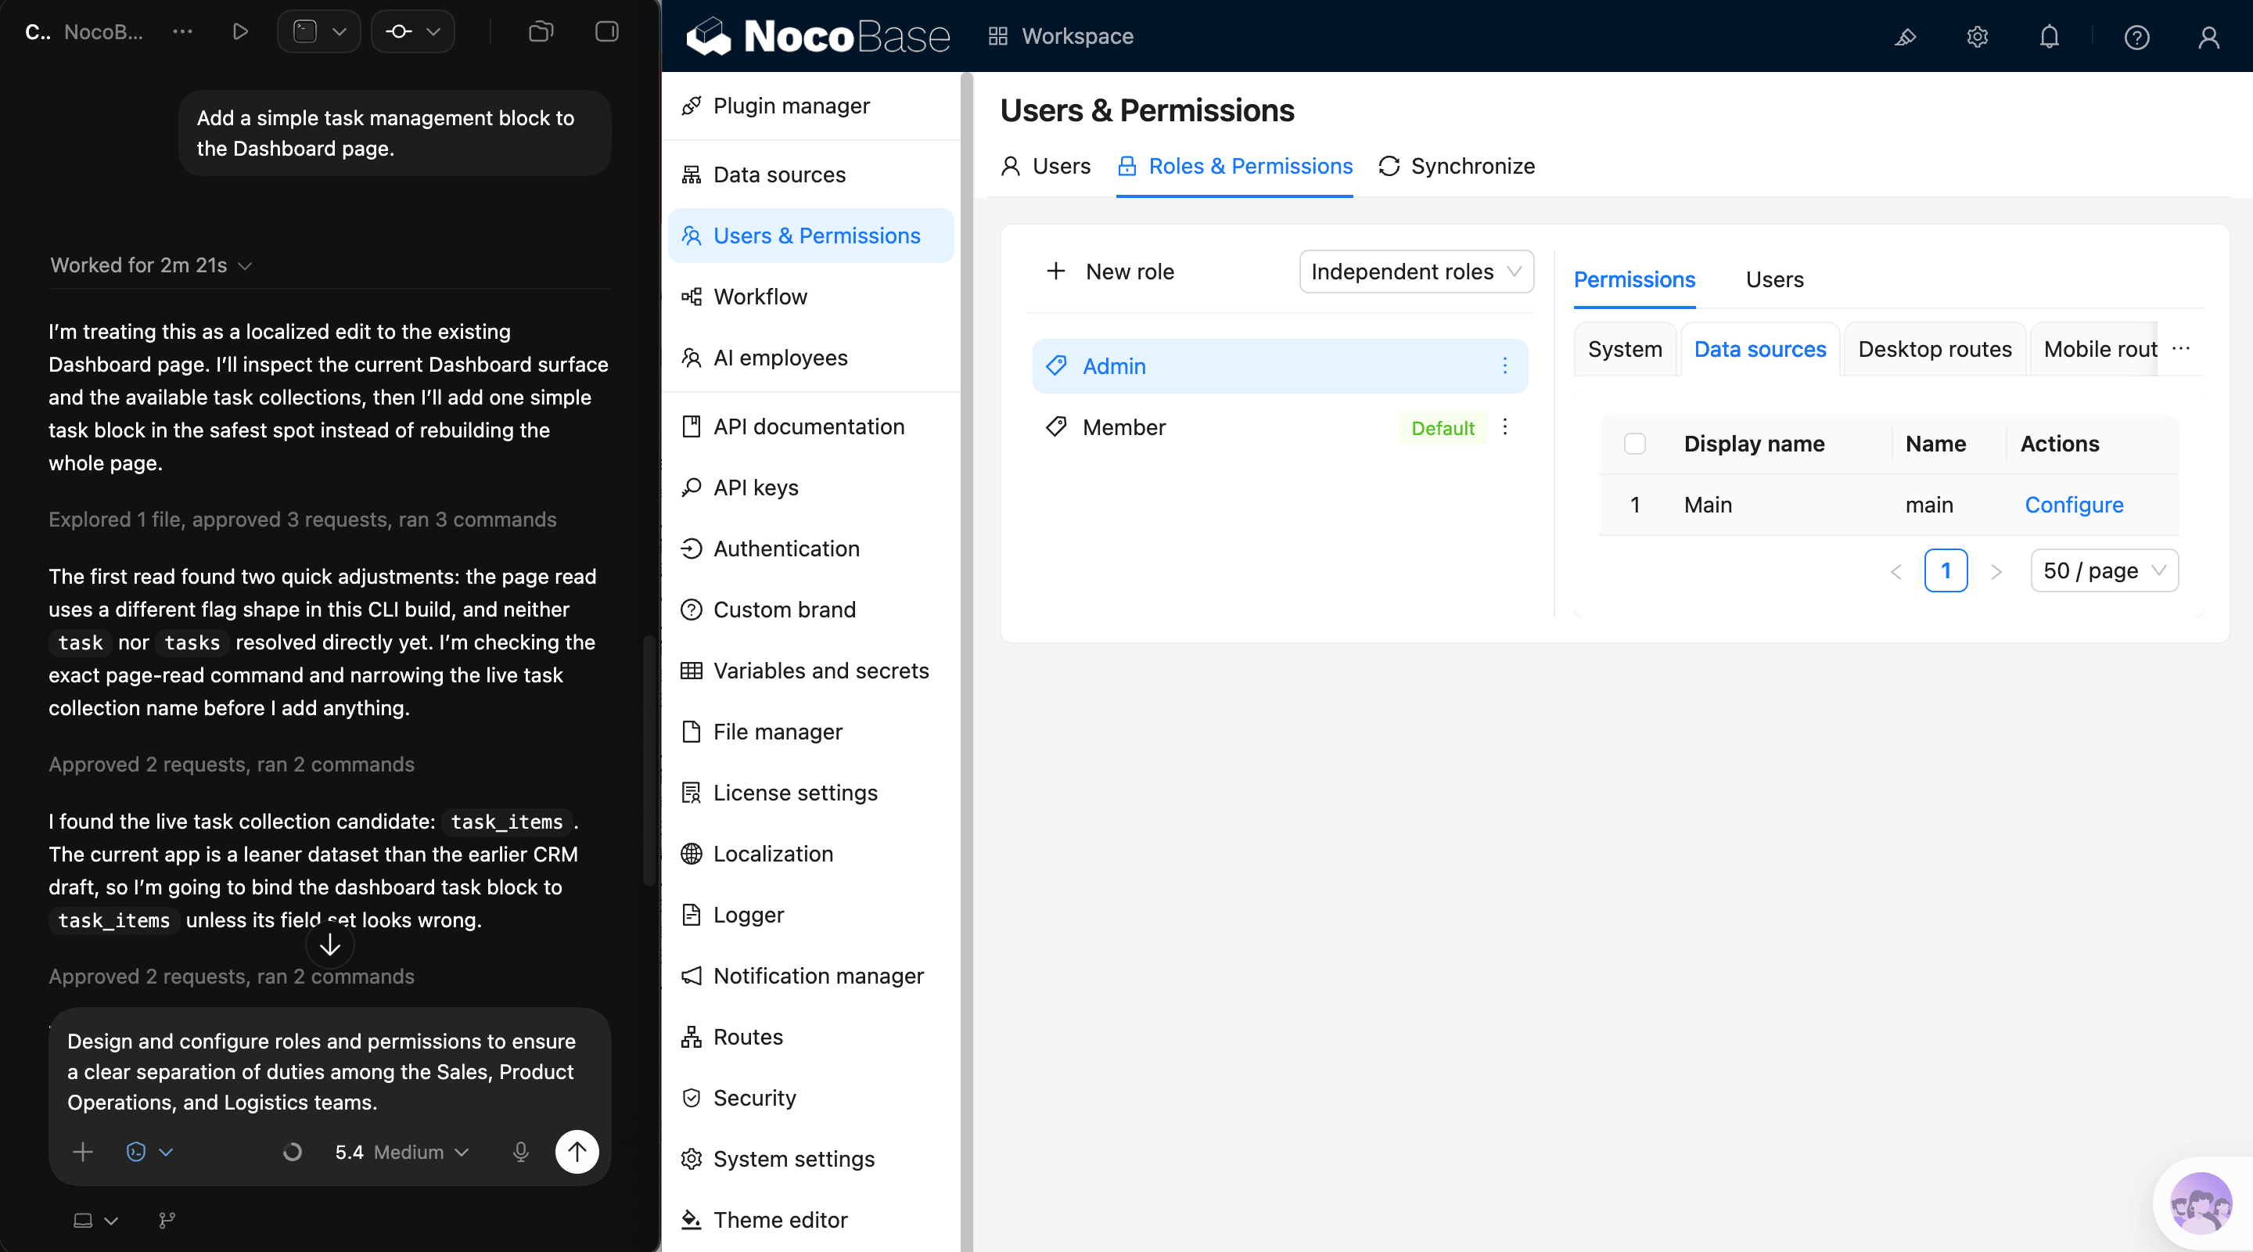Select Workflow in the settings sidebar
Viewport: 2253px width, 1252px height.
click(759, 296)
